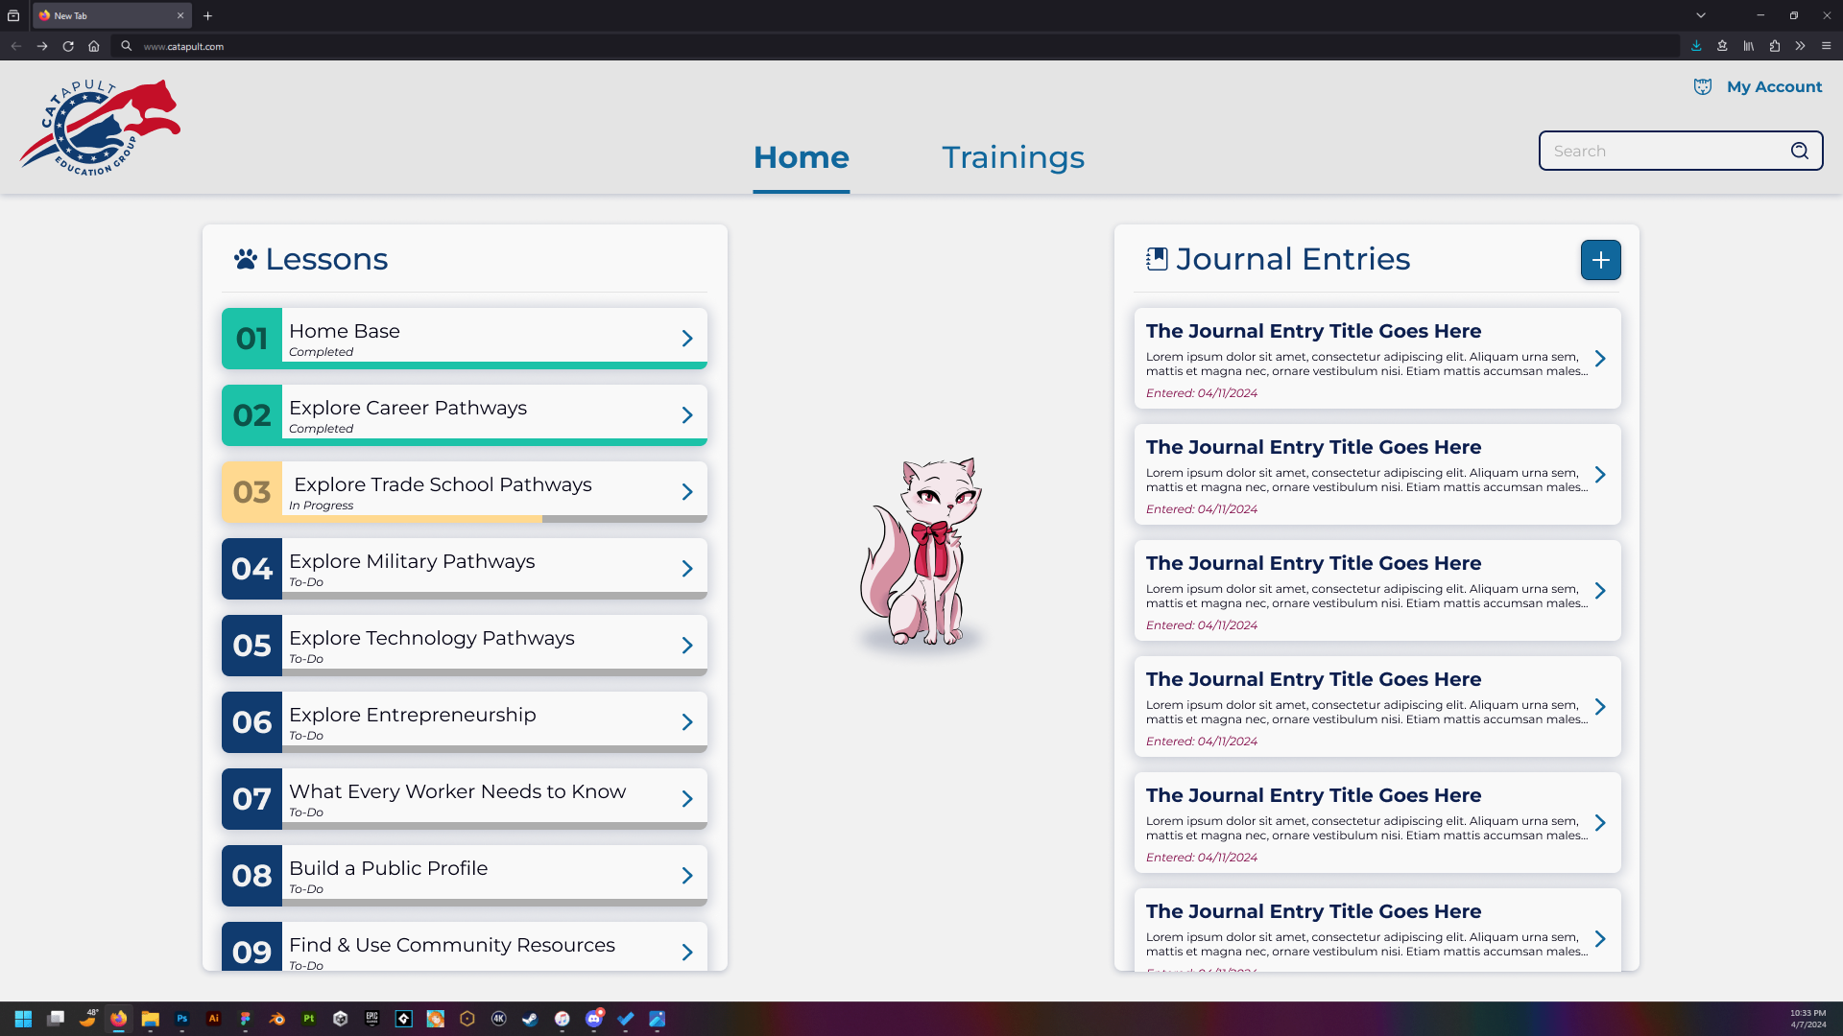Screen dimensions: 1843x1036
Task: Click the Catapult Education Group logo
Action: coord(100,128)
